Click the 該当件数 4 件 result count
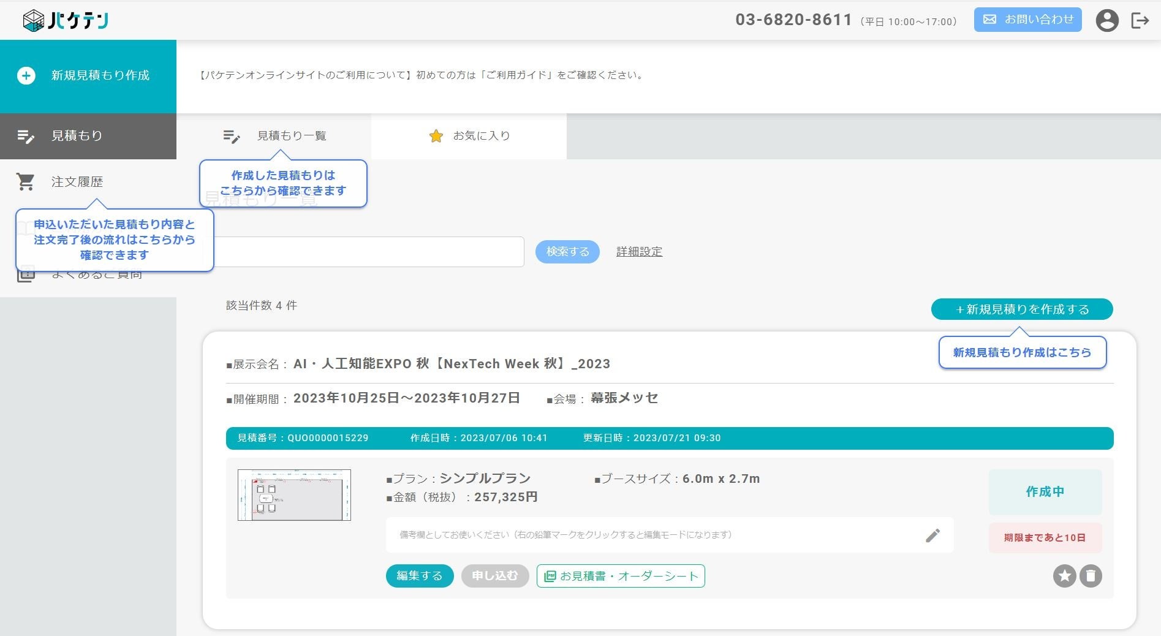The height and width of the screenshot is (636, 1161). pos(262,306)
